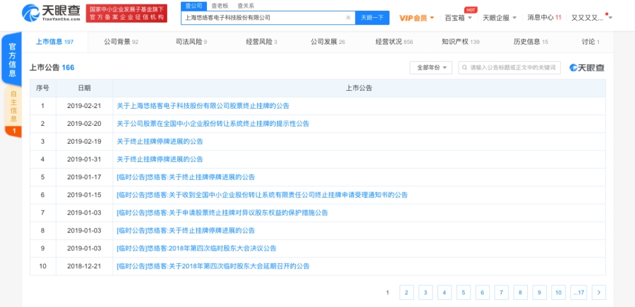Jump to last page ...17
The image size is (635, 307).
(578, 292)
